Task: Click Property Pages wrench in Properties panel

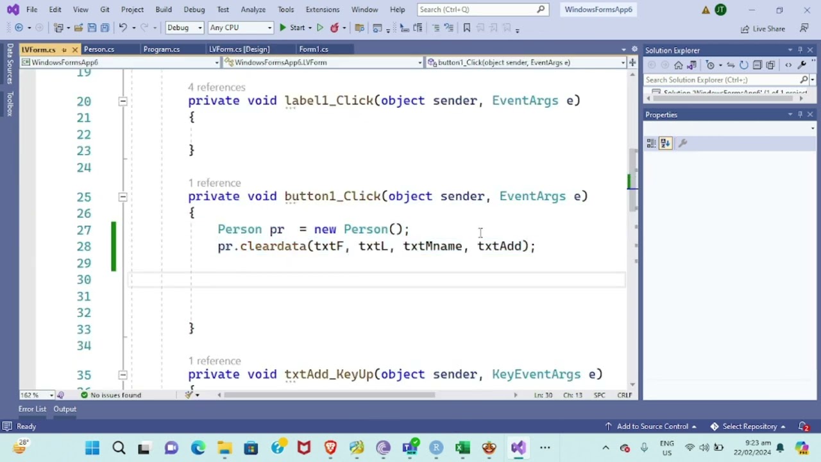Action: [683, 144]
